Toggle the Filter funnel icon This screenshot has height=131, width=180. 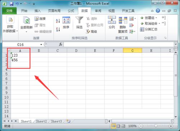79,20
